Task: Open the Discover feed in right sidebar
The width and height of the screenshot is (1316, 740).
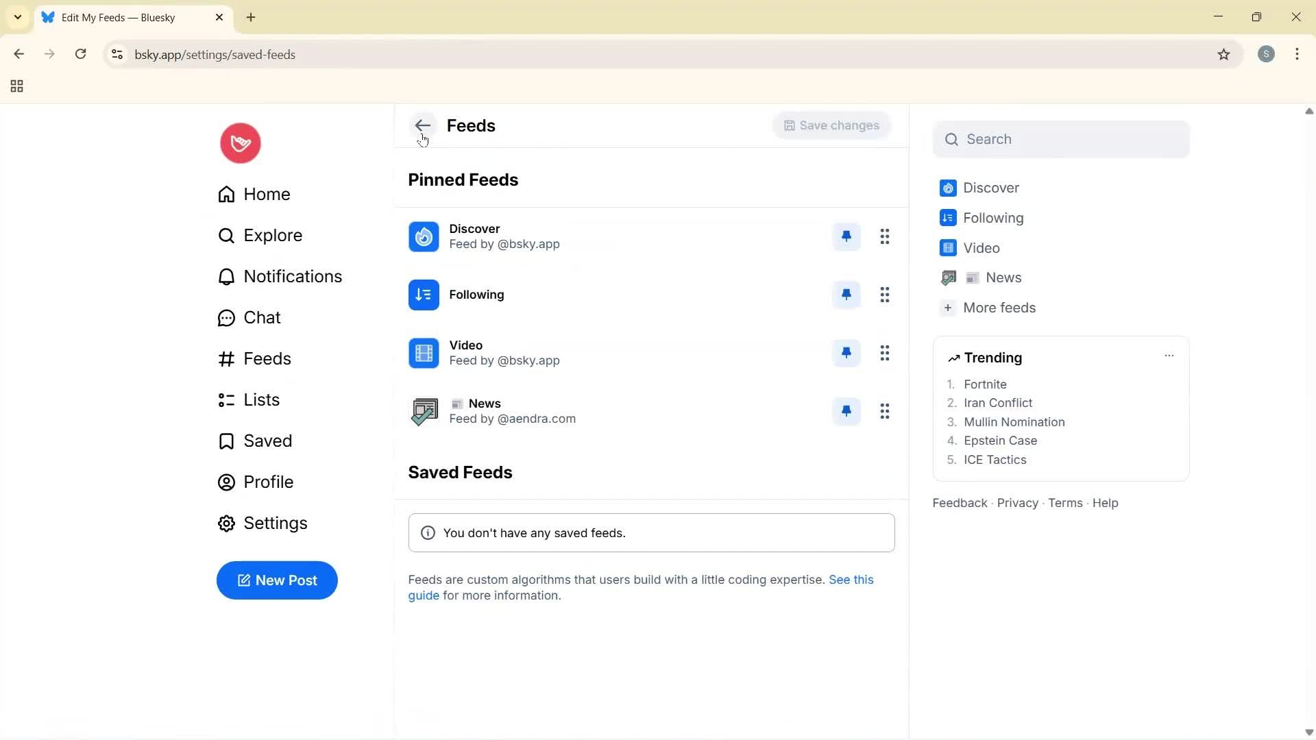Action: [x=992, y=187]
